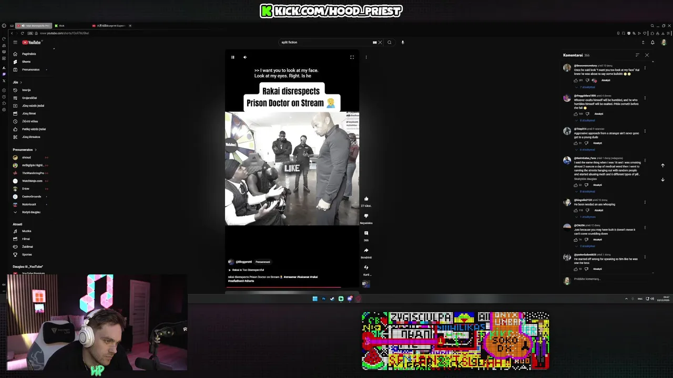Dislike the Short with thumbs-down button

pyautogui.click(x=366, y=216)
